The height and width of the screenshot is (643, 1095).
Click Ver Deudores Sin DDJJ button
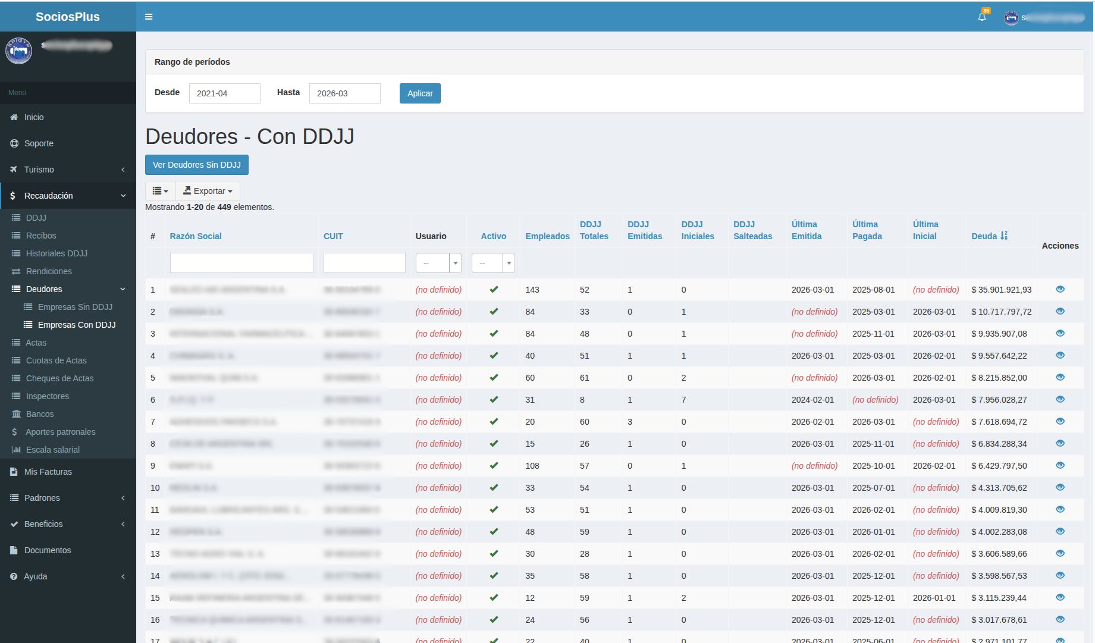196,165
